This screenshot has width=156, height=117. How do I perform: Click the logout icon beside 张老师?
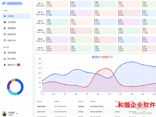[17, 114]
